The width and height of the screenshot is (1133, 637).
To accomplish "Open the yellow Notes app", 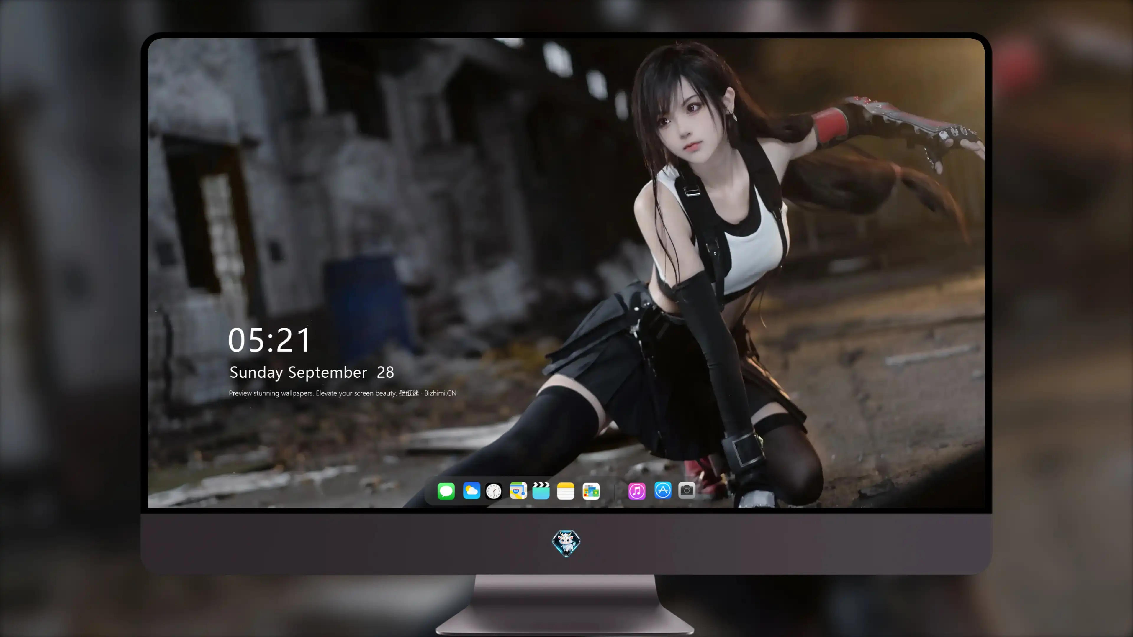I will [566, 491].
